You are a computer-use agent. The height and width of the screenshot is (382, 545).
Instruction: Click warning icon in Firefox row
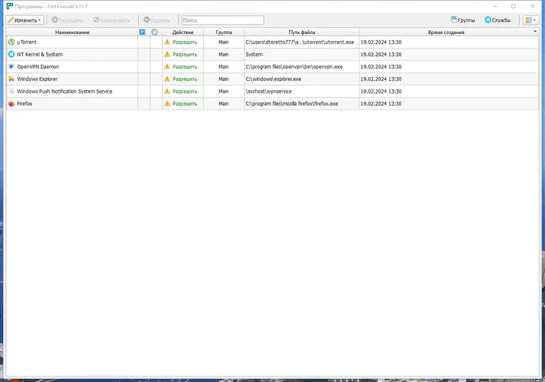pos(167,103)
